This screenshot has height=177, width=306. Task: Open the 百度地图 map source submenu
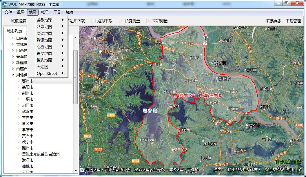click(43, 53)
